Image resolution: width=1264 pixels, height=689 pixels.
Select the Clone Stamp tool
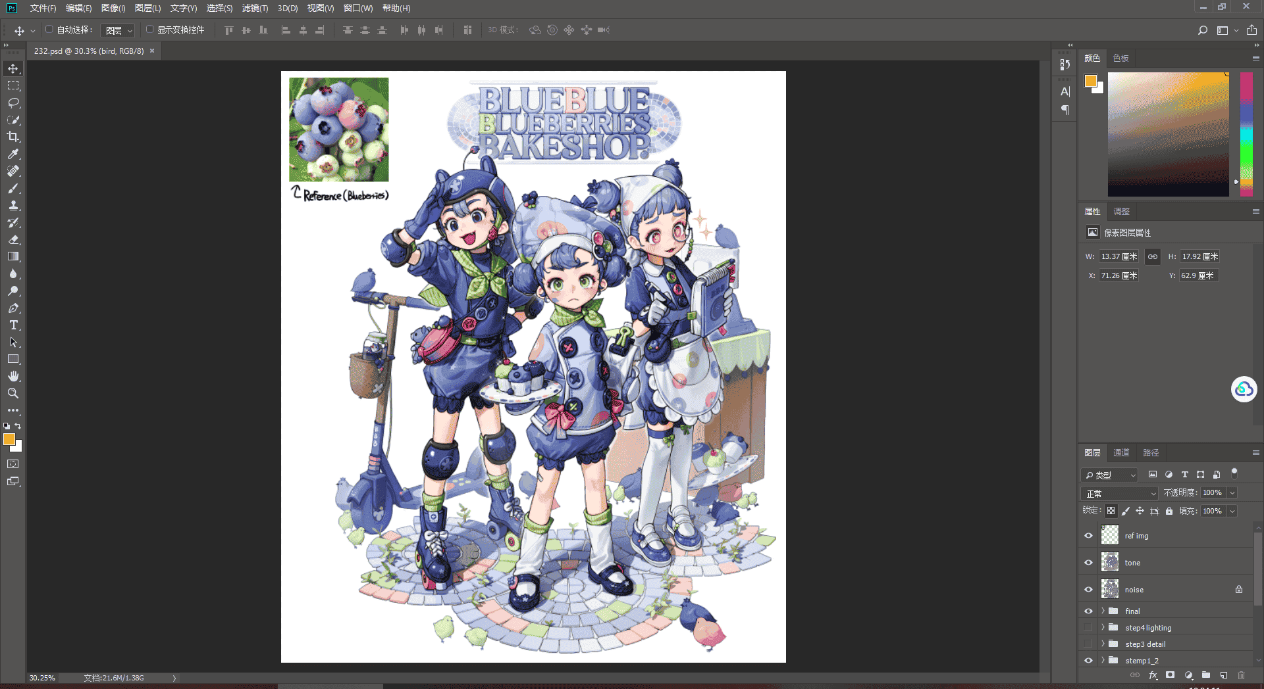pos(13,206)
